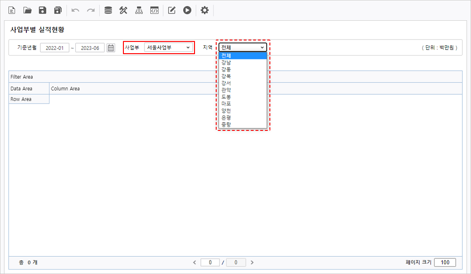The height and width of the screenshot is (274, 471).
Task: Click the hammer and wrench tools icon
Action: pyautogui.click(x=123, y=10)
